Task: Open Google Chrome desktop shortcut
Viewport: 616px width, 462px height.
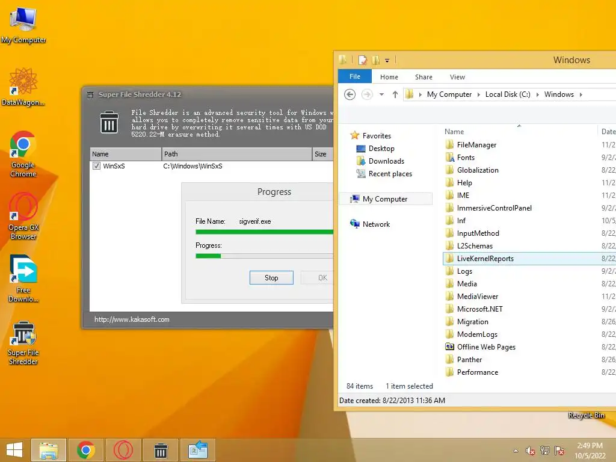Action: pyautogui.click(x=23, y=154)
